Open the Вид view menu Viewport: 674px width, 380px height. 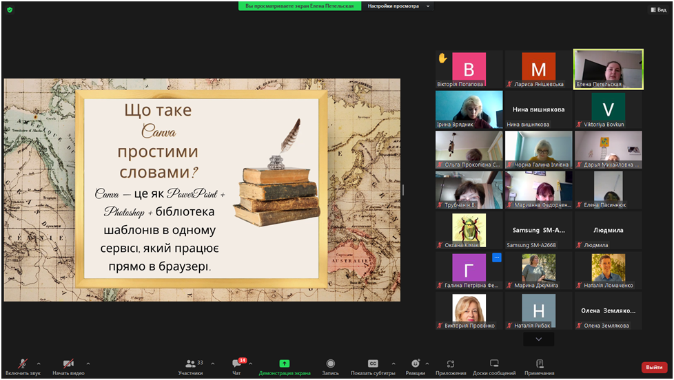pos(658,10)
